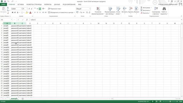Switch to the ВСТАВКА tab

click(21, 5)
